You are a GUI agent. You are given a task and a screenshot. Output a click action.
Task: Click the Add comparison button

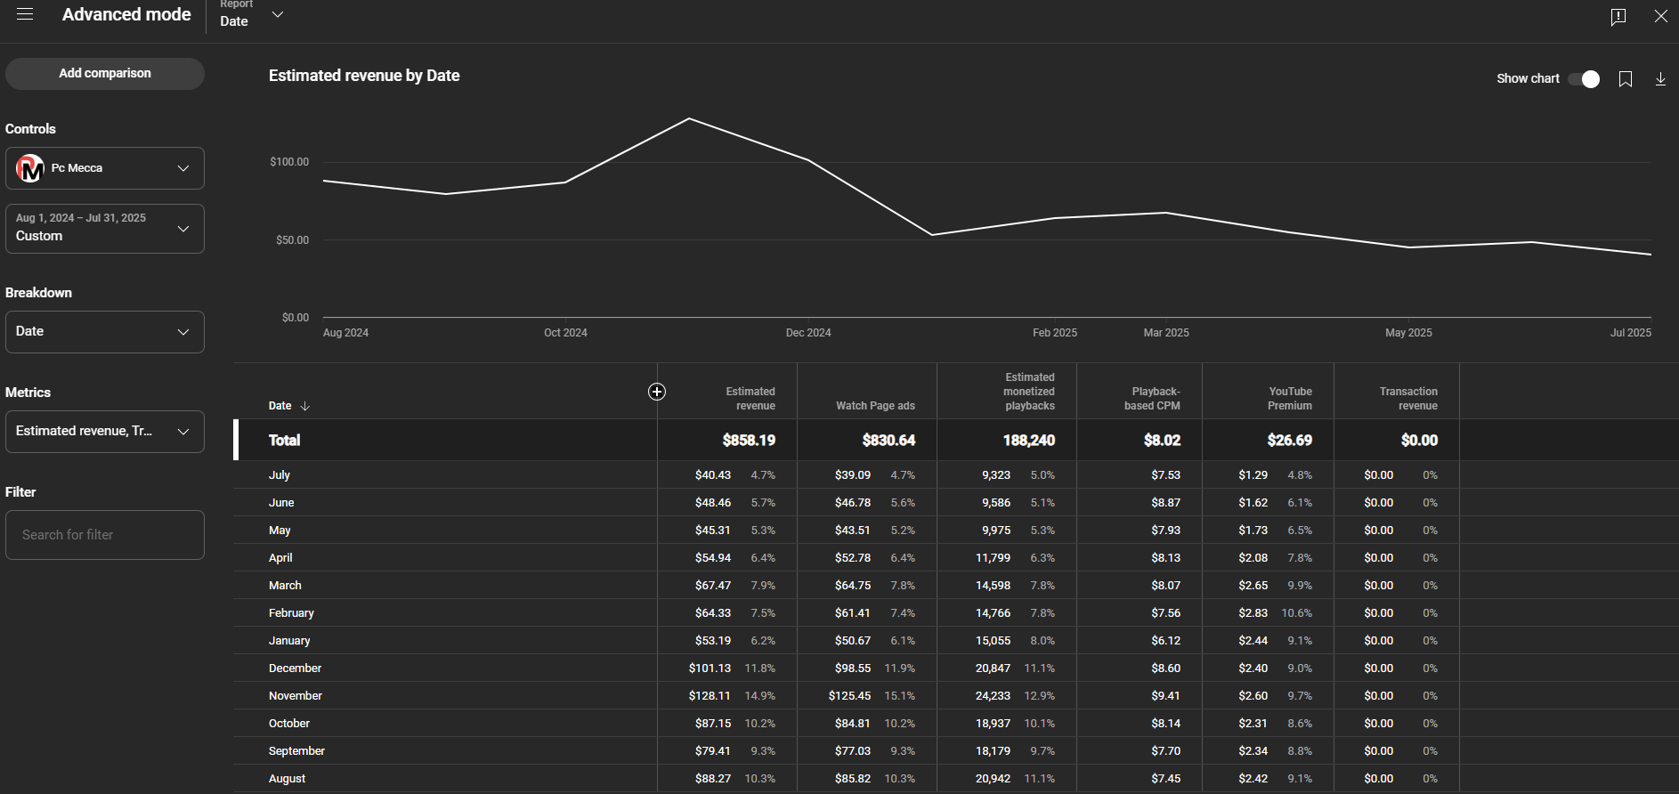[105, 74]
